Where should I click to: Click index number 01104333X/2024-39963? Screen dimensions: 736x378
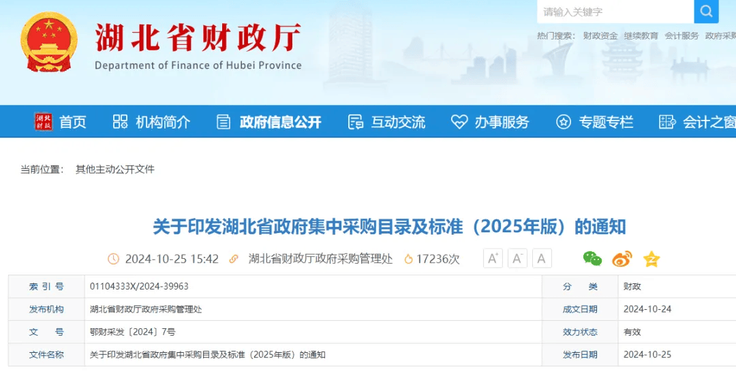(139, 286)
